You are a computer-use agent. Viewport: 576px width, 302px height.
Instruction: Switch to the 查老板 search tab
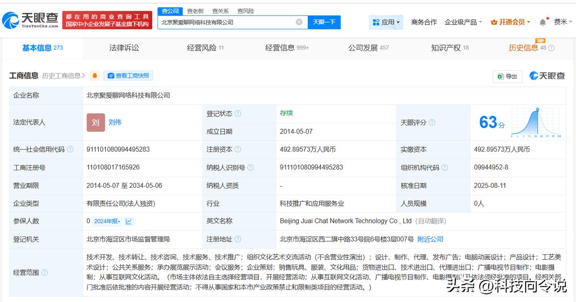195,11
